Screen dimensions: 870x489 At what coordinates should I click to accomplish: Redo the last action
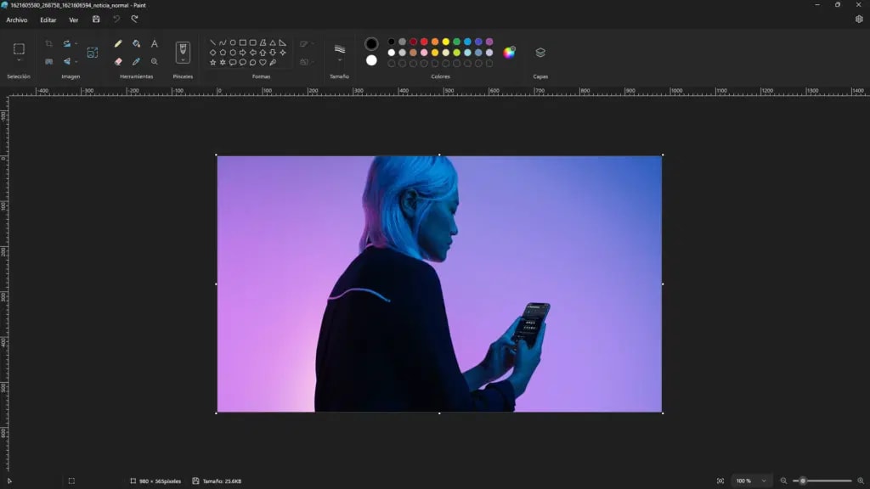(x=134, y=20)
